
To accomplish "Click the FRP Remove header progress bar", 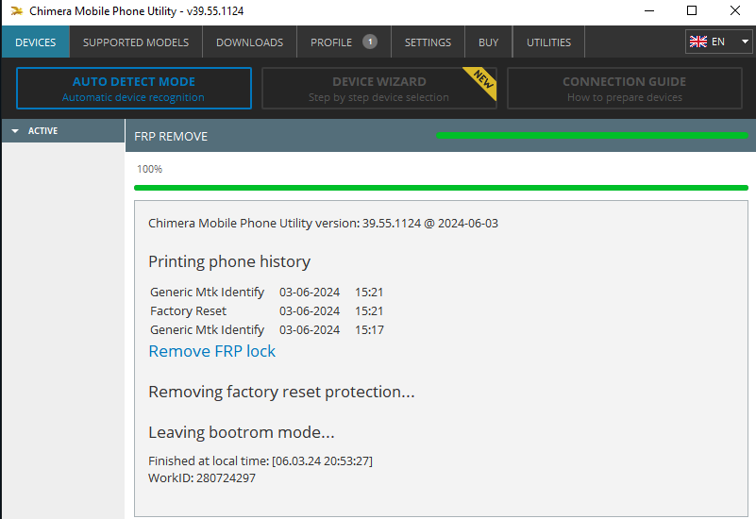I will 591,136.
